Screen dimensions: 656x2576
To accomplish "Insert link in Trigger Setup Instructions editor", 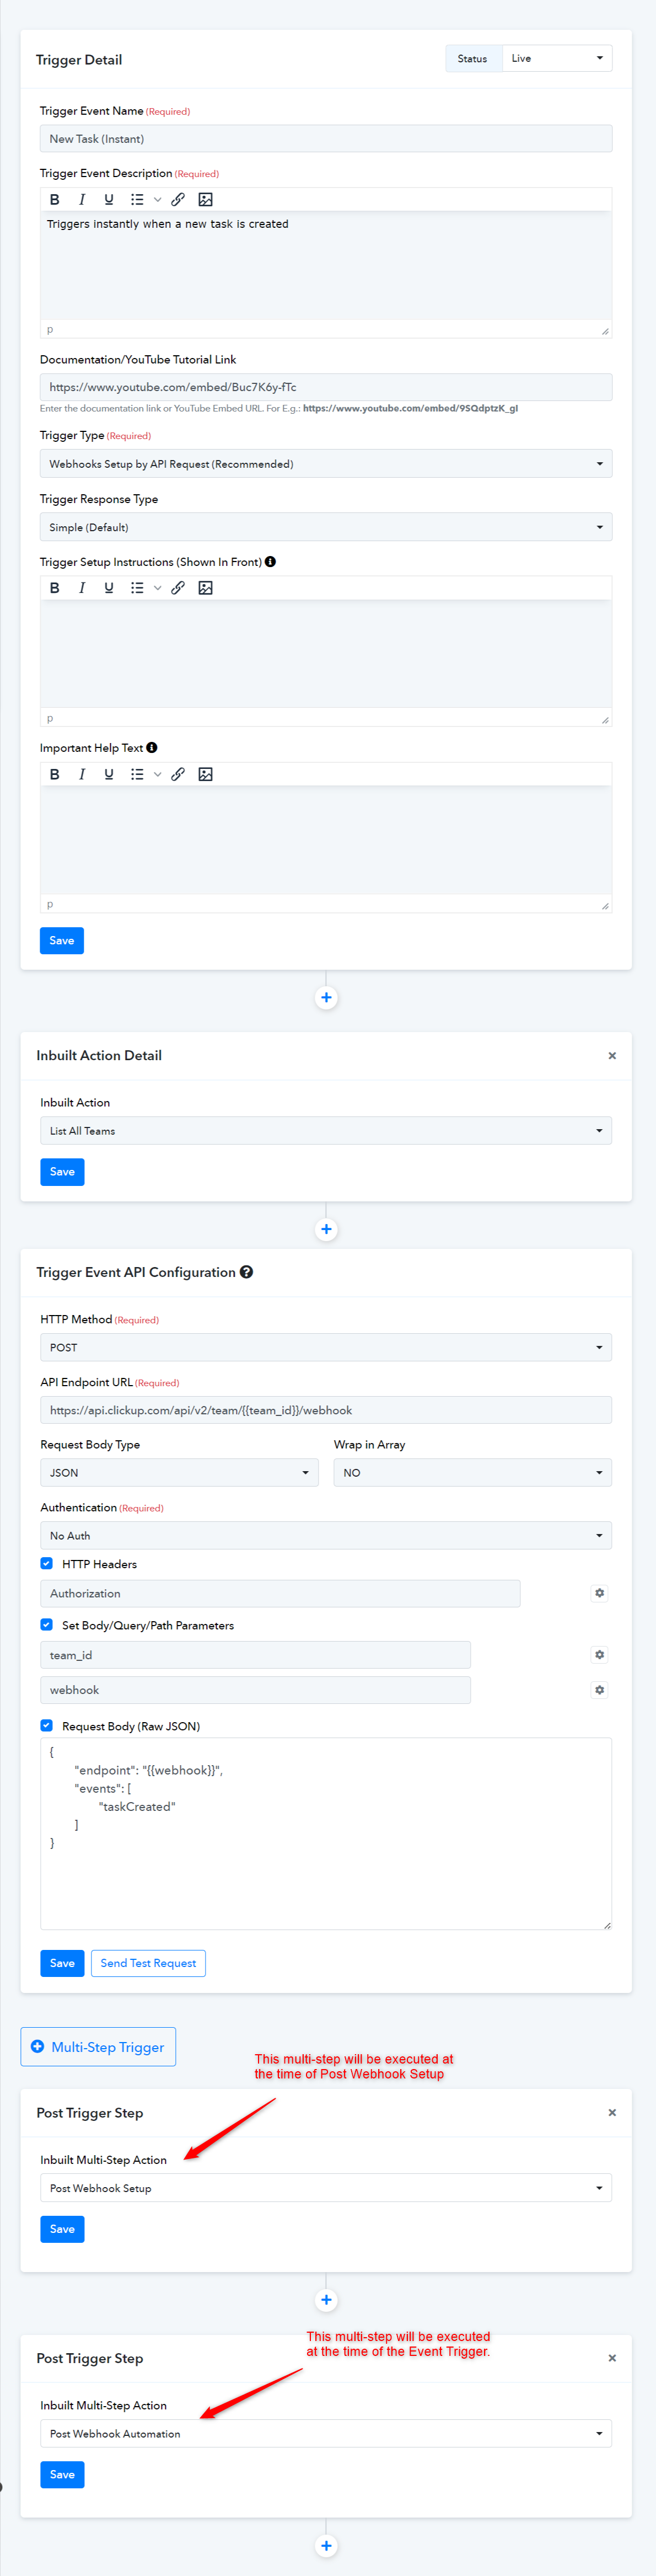I will tap(178, 588).
